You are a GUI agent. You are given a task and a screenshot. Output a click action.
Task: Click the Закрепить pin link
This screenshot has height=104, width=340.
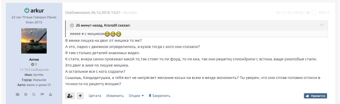pos(159,96)
